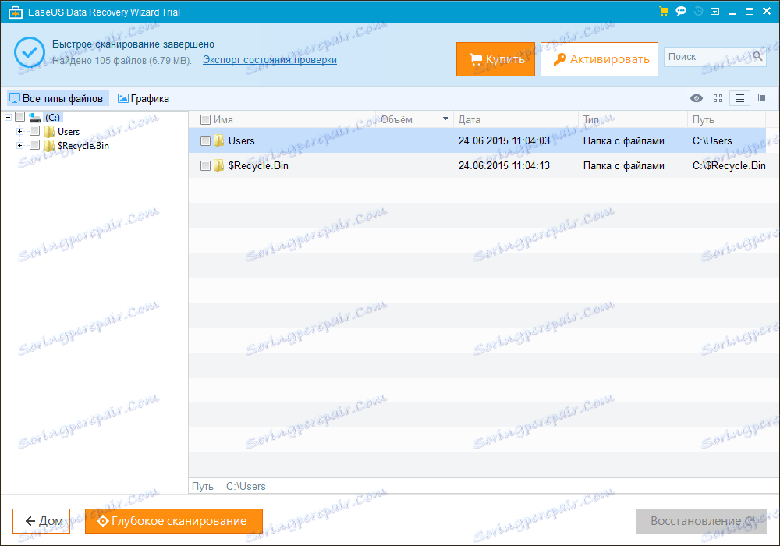Switch to preview pane view icon
Screen dimensions: 780x546
point(761,98)
